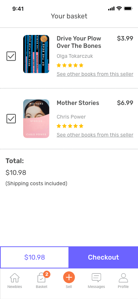
Task: Uncheck Drive Your Plow Over The Bones
Action: tap(11, 56)
